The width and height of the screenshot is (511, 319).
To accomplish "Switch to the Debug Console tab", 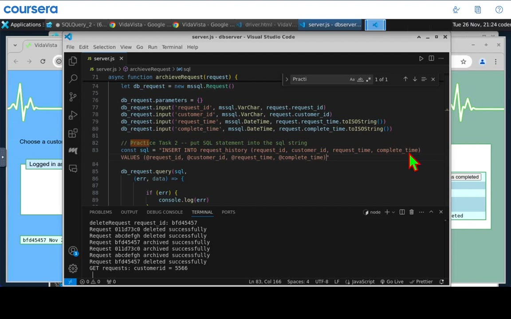I will [x=165, y=212].
